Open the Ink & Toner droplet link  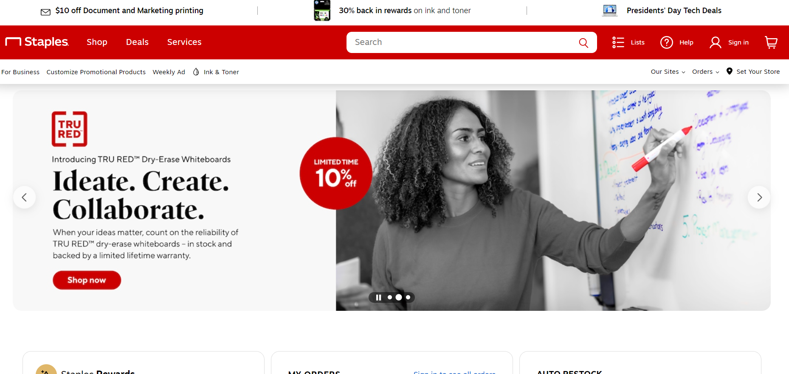coord(196,72)
